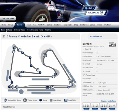This screenshot has height=111, width=119.
Task: Click corner 1 marker on track map
Action: [x=9, y=86]
